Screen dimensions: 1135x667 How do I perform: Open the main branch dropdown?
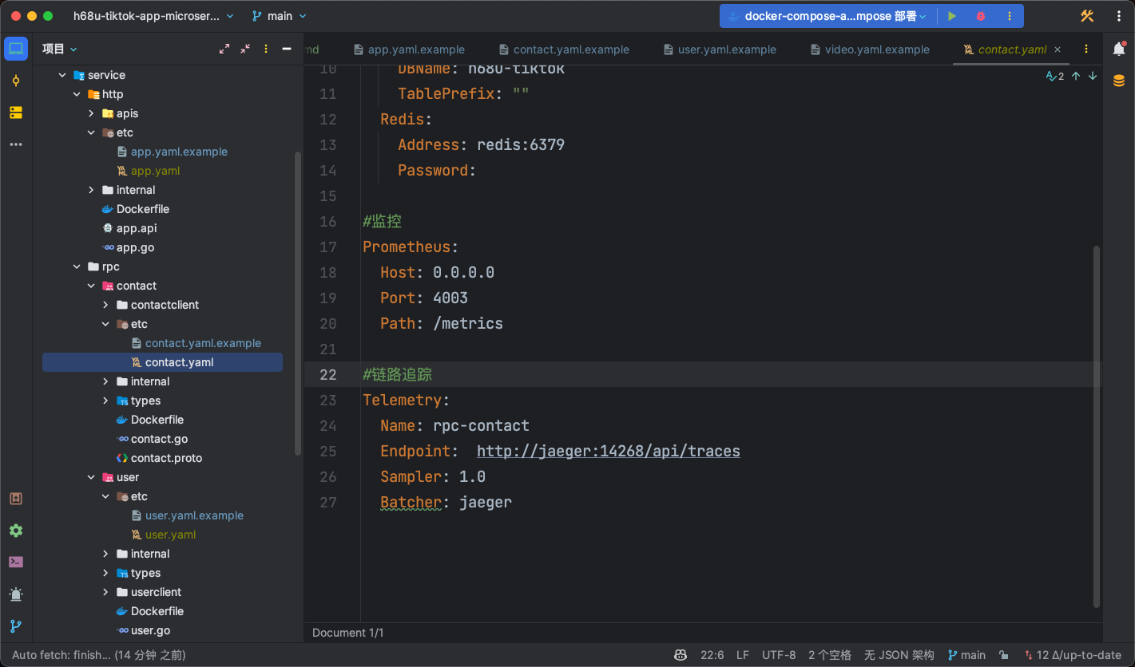coord(280,16)
